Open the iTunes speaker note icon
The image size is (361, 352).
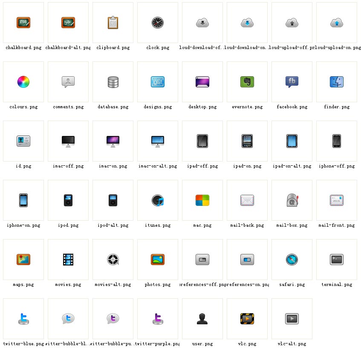tap(158, 200)
